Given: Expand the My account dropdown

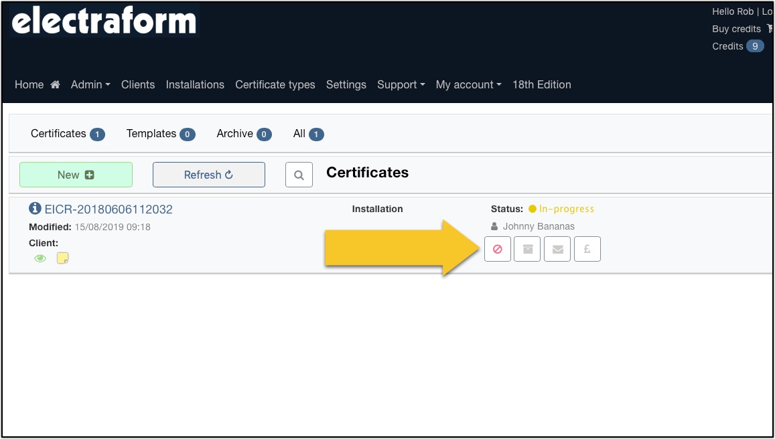Looking at the screenshot, I should tap(469, 84).
